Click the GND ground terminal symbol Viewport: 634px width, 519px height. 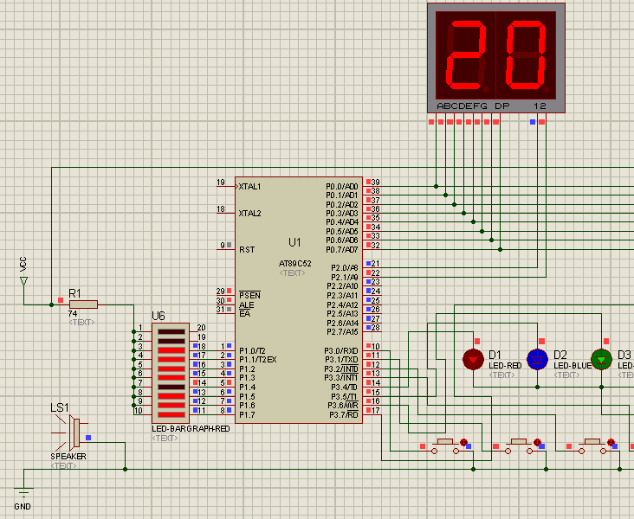point(23,491)
